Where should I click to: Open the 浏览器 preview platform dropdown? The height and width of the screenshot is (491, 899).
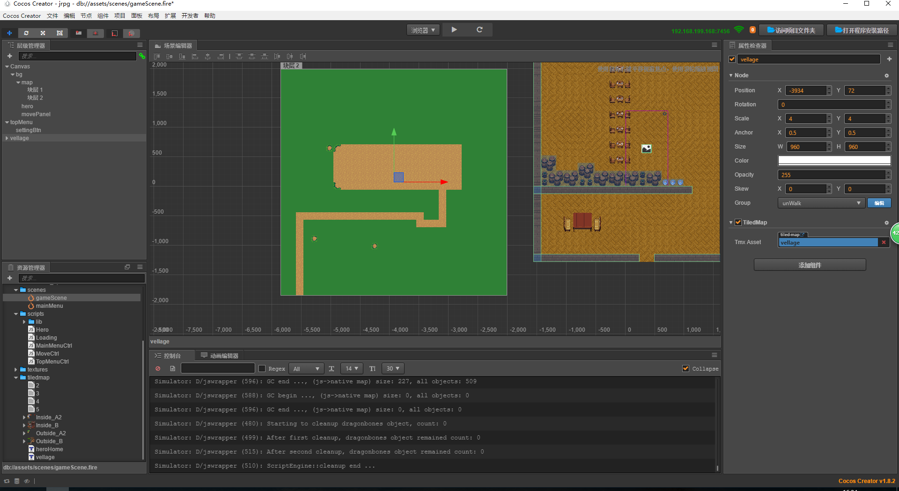pyautogui.click(x=423, y=30)
